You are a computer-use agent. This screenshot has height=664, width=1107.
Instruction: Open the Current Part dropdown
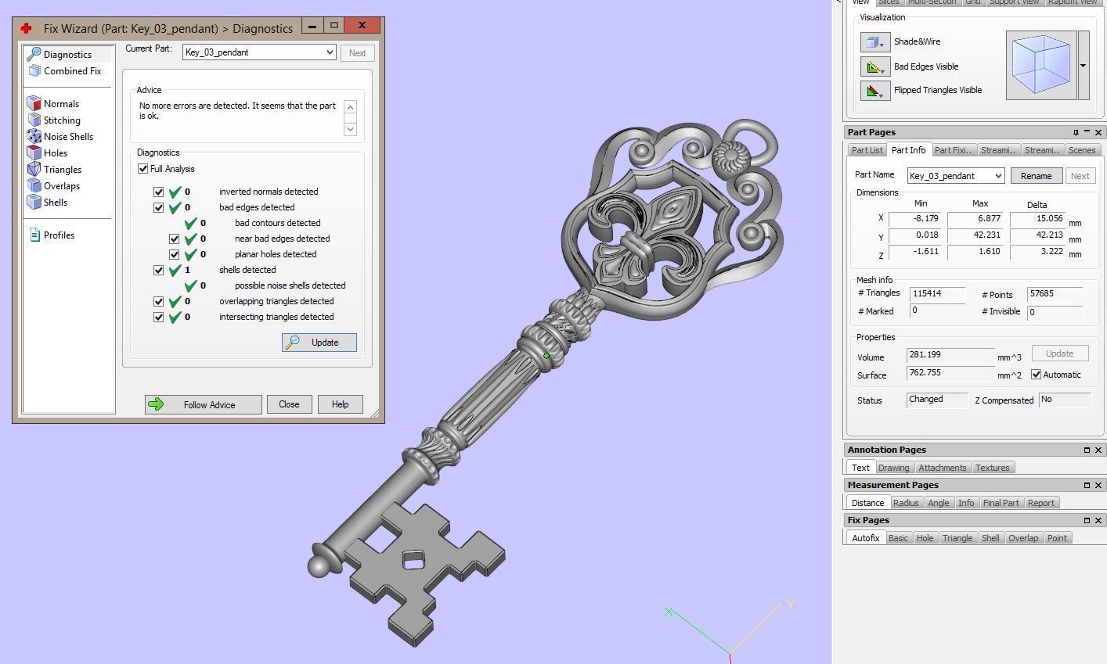tap(330, 52)
